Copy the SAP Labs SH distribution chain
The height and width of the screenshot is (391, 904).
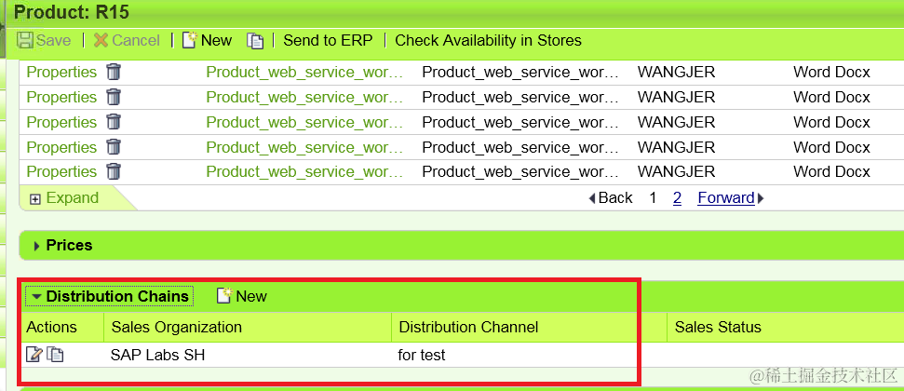pos(55,355)
